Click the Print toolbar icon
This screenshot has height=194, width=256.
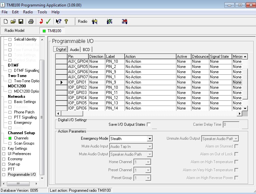pos(31,21)
